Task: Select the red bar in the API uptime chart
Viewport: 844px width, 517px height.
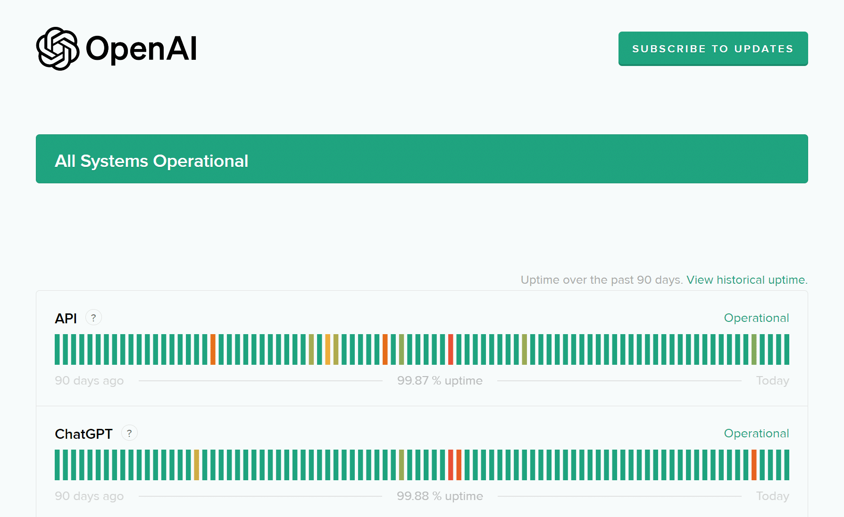Action: [x=451, y=349]
